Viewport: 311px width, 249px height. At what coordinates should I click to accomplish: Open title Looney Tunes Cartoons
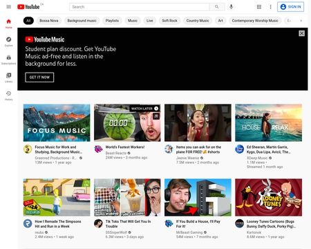click(271, 223)
